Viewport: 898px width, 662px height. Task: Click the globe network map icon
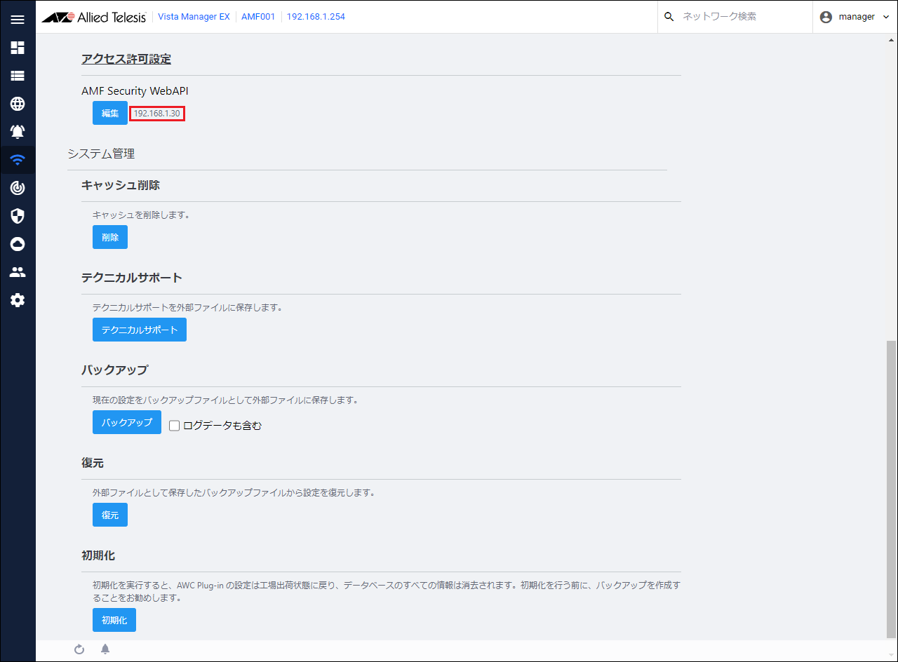[x=18, y=104]
